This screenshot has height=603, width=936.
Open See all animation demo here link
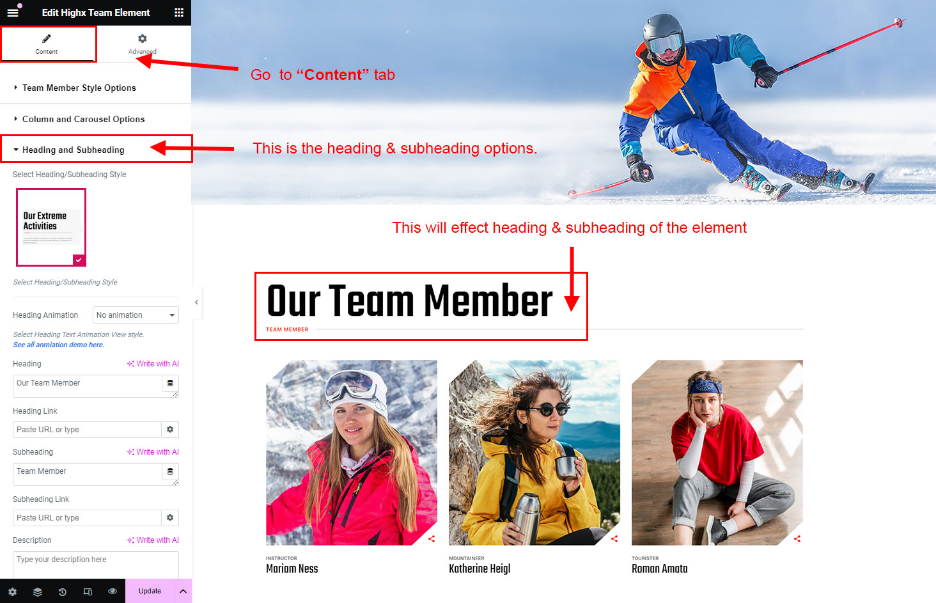point(58,345)
